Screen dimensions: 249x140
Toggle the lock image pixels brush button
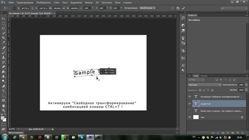(204, 90)
